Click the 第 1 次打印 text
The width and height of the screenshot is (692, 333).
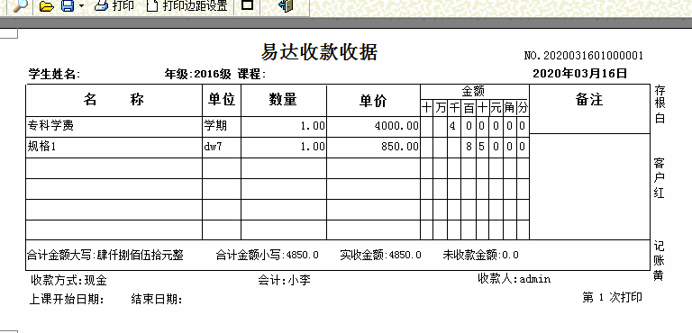tap(612, 297)
